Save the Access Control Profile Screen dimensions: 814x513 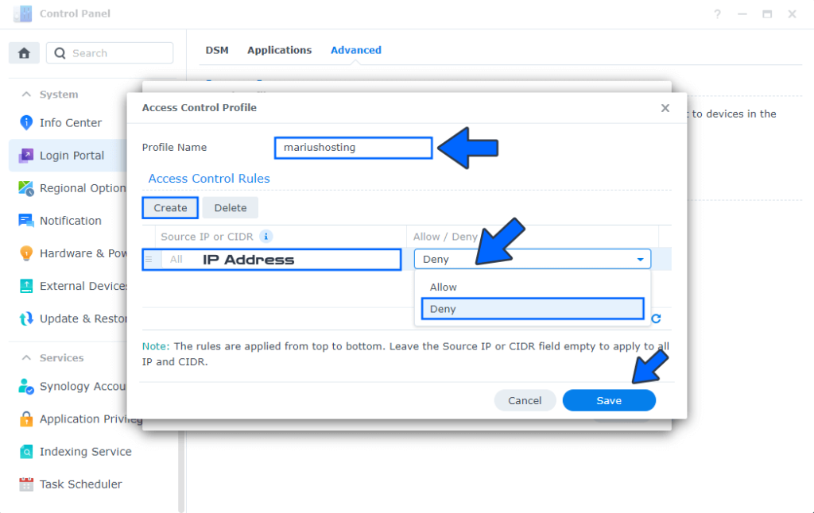point(609,400)
